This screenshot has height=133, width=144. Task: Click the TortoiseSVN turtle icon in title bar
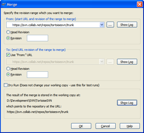point(4,4)
